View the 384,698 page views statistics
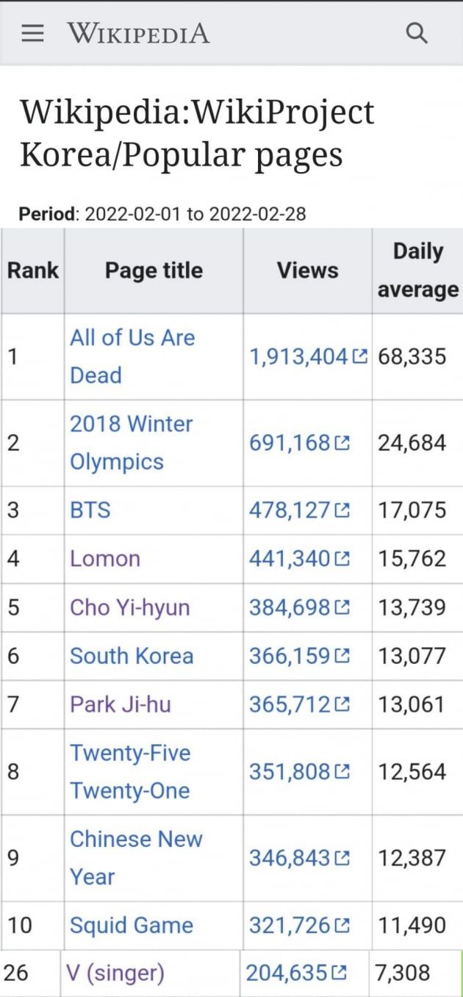 pos(290,607)
